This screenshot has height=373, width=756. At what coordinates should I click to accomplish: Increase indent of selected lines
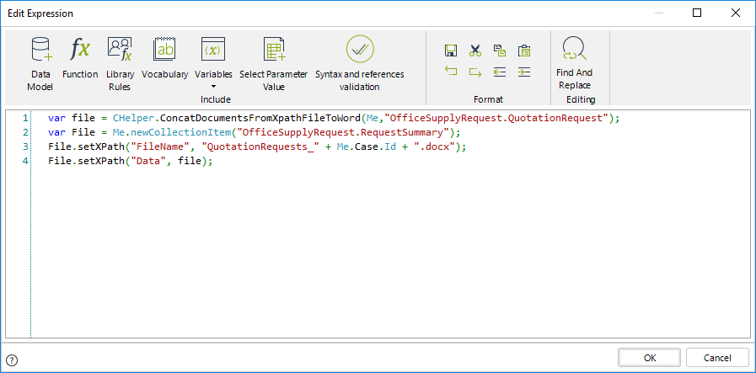tap(524, 72)
